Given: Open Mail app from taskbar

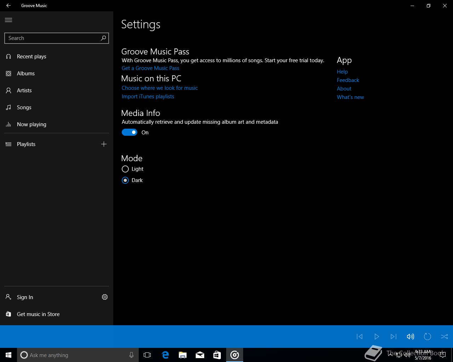Looking at the screenshot, I should pyautogui.click(x=200, y=355).
